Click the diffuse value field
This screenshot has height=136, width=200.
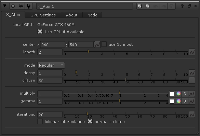[x=50, y=80]
